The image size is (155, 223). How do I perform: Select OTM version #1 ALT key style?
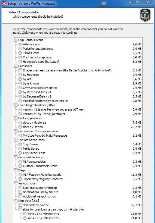click(x=20, y=109)
